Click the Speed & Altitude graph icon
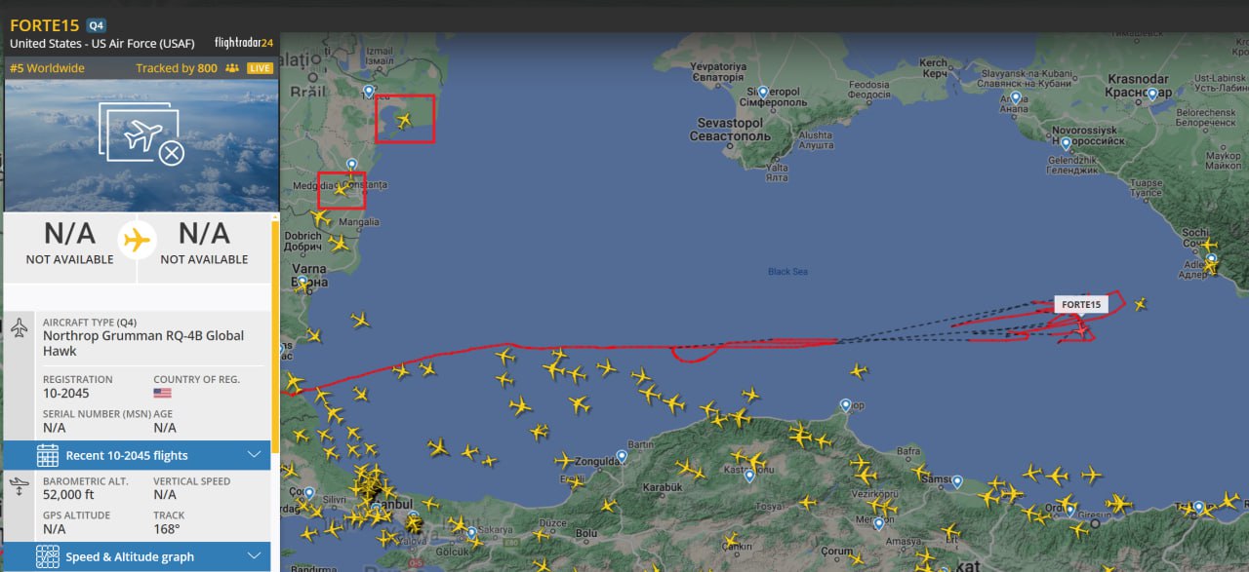This screenshot has width=1249, height=572. coord(48,557)
